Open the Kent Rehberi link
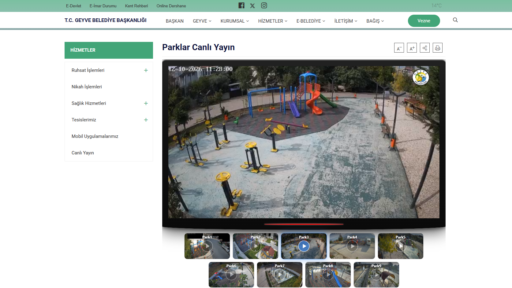Viewport: 512px width, 288px height. (x=136, y=6)
